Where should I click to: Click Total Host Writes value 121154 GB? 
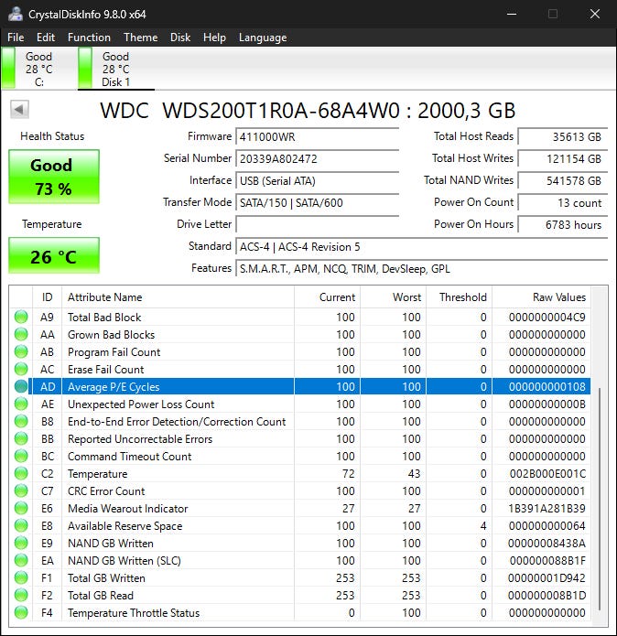click(x=563, y=159)
